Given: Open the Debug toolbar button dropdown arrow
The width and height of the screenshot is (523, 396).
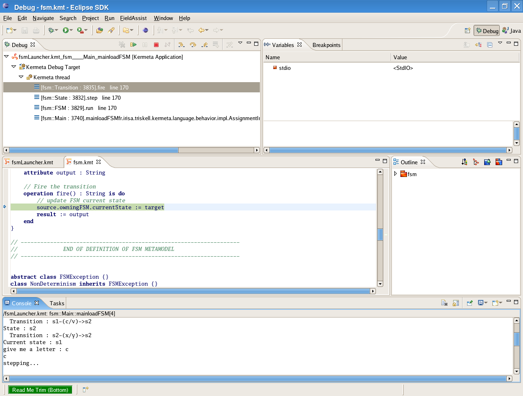Looking at the screenshot, I should 57,30.
